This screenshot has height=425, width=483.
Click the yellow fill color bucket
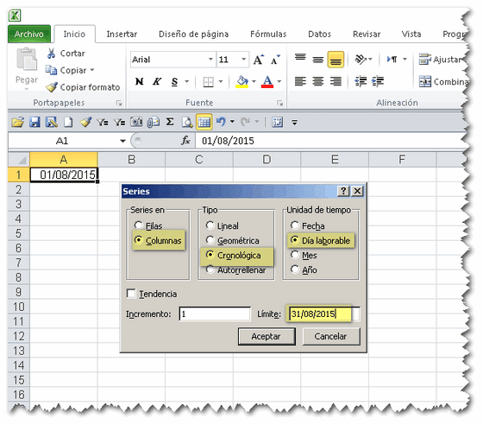coord(242,82)
